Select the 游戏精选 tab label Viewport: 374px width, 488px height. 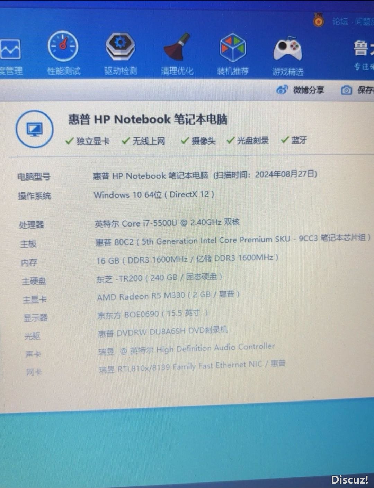coord(288,72)
